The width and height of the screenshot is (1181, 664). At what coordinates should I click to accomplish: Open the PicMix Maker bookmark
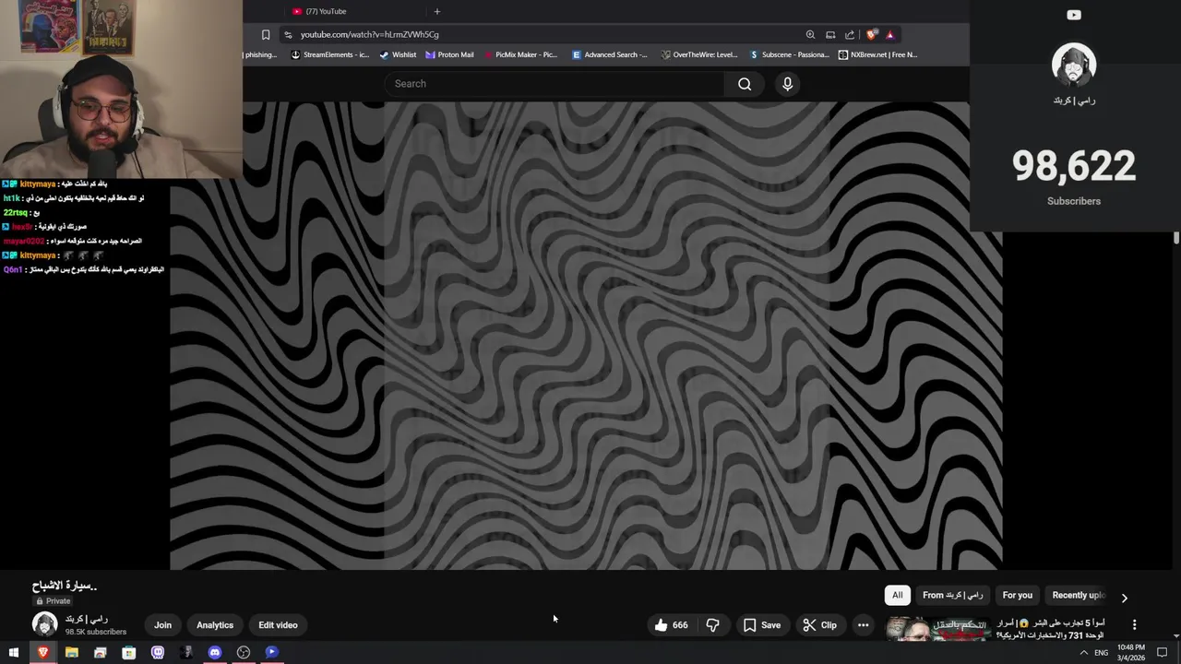(x=519, y=54)
